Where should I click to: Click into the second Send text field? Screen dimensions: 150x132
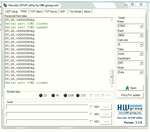pyautogui.click(x=47, y=114)
